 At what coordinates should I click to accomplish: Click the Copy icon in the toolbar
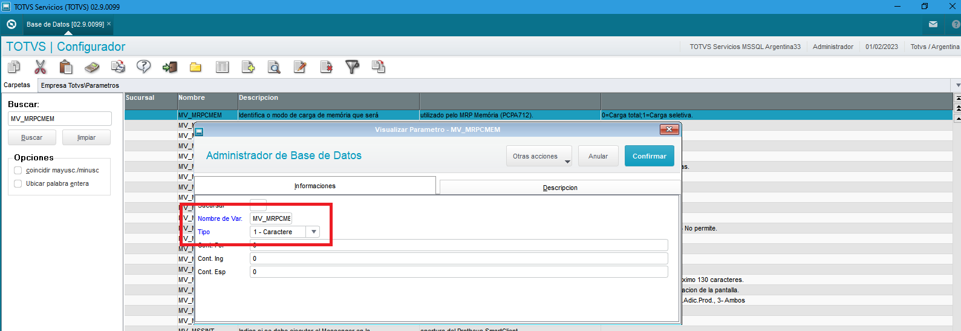tap(13, 67)
